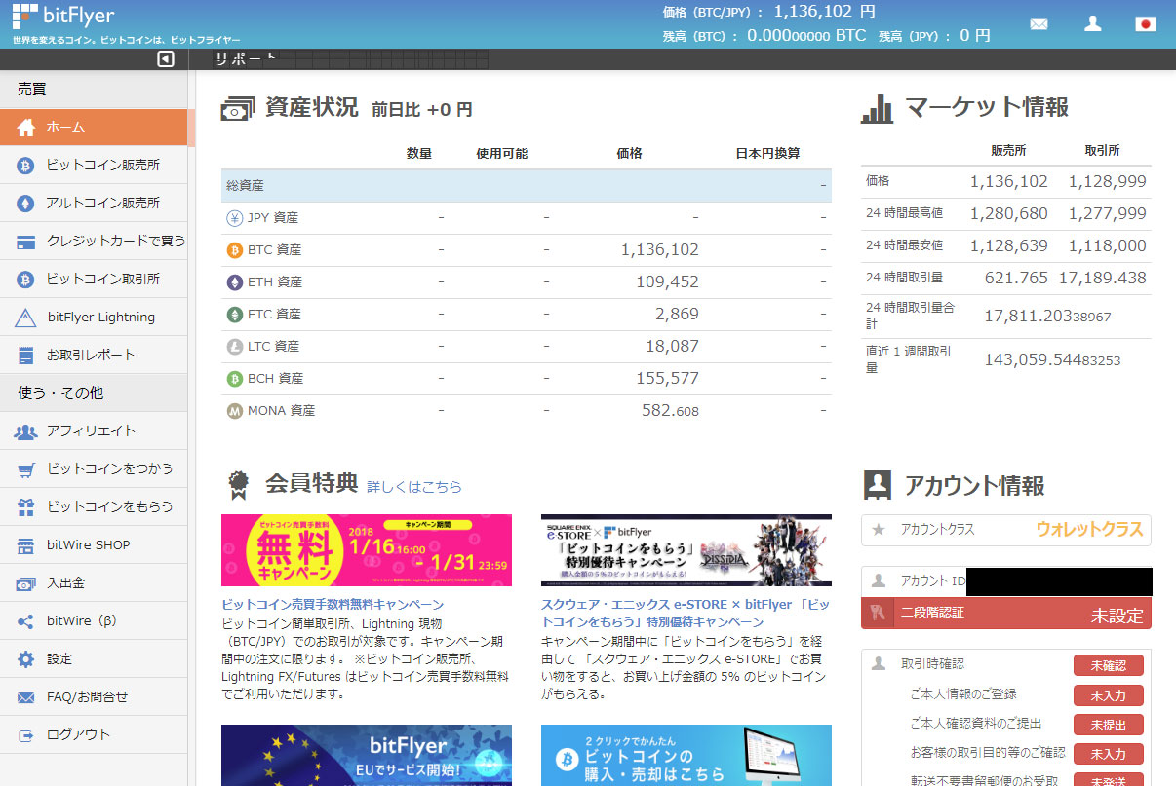
Task: Click the Square Enix e-STORE campaign banner
Action: coord(686,550)
